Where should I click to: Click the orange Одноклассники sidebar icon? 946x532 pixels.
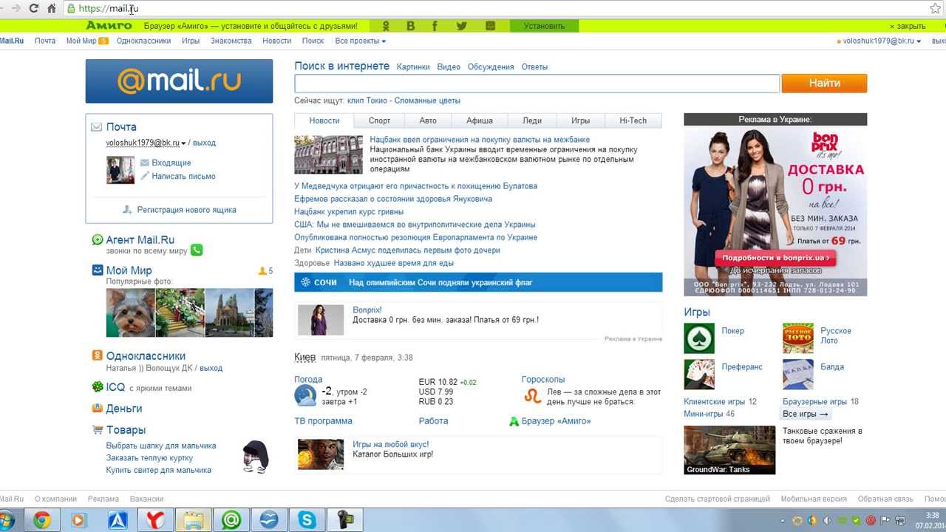coord(97,355)
